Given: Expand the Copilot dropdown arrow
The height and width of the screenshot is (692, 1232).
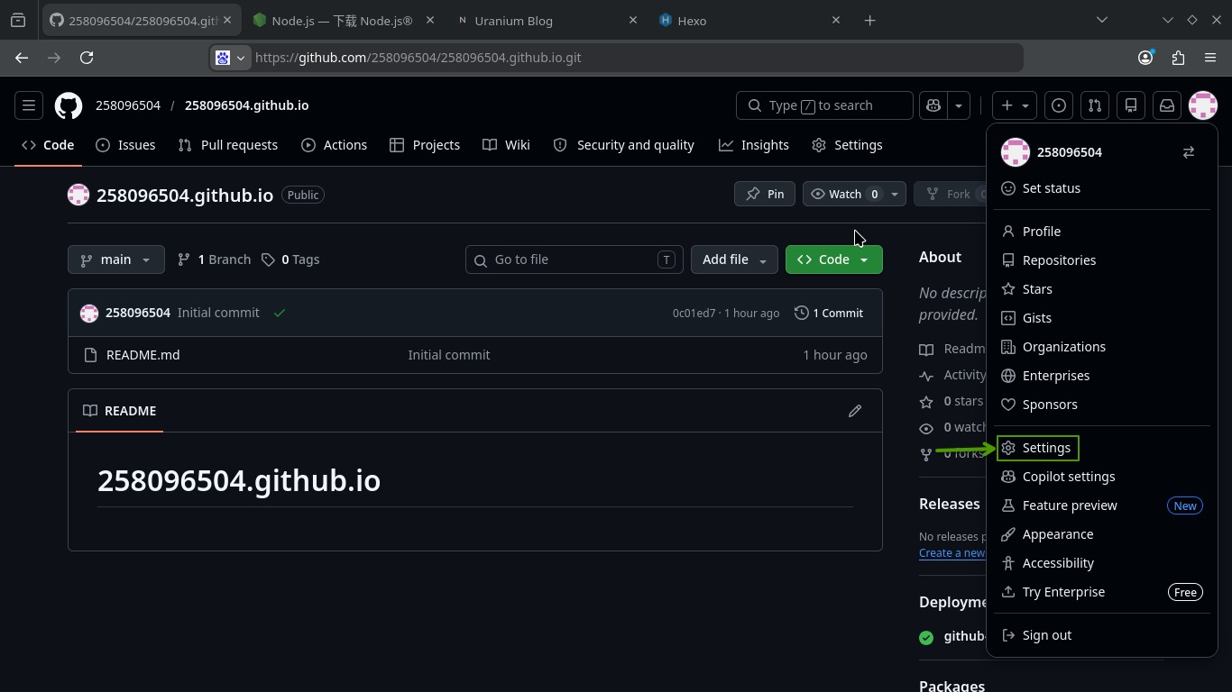Looking at the screenshot, I should [x=959, y=105].
